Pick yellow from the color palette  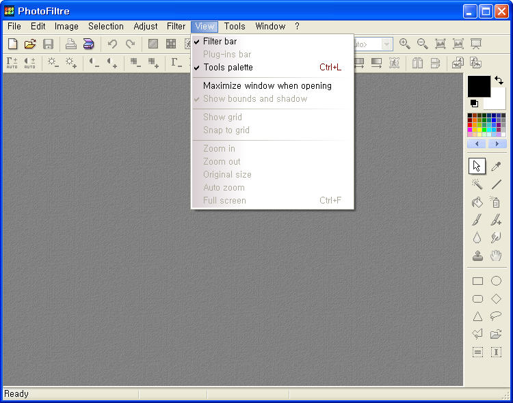479,130
